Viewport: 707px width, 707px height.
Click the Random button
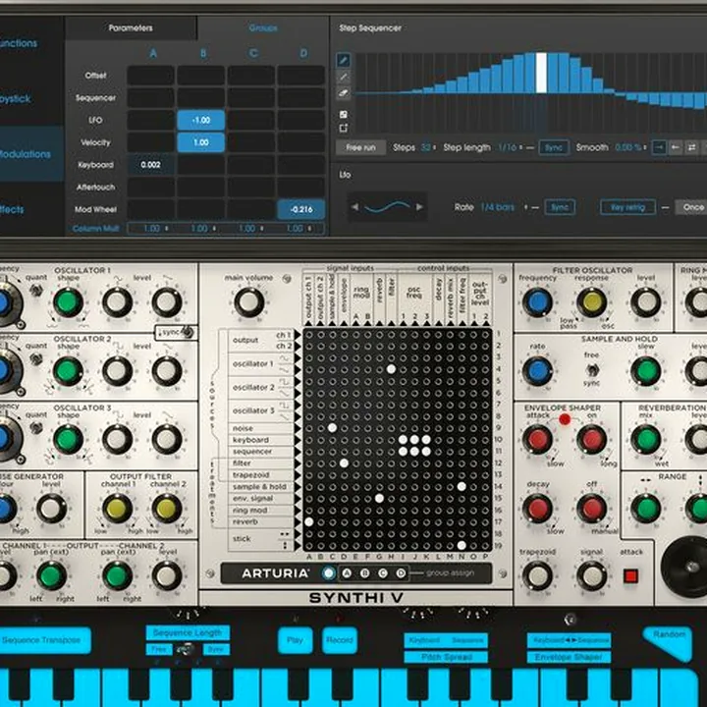(x=669, y=642)
